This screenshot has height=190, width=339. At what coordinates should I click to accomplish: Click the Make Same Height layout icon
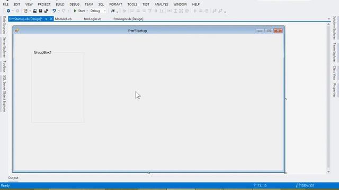(x=175, y=11)
